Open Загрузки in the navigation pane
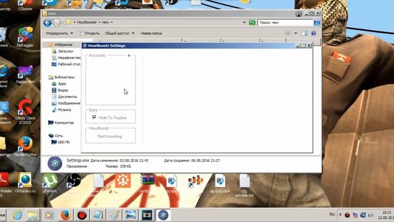Screen dimensions: 394x222 [63, 51]
